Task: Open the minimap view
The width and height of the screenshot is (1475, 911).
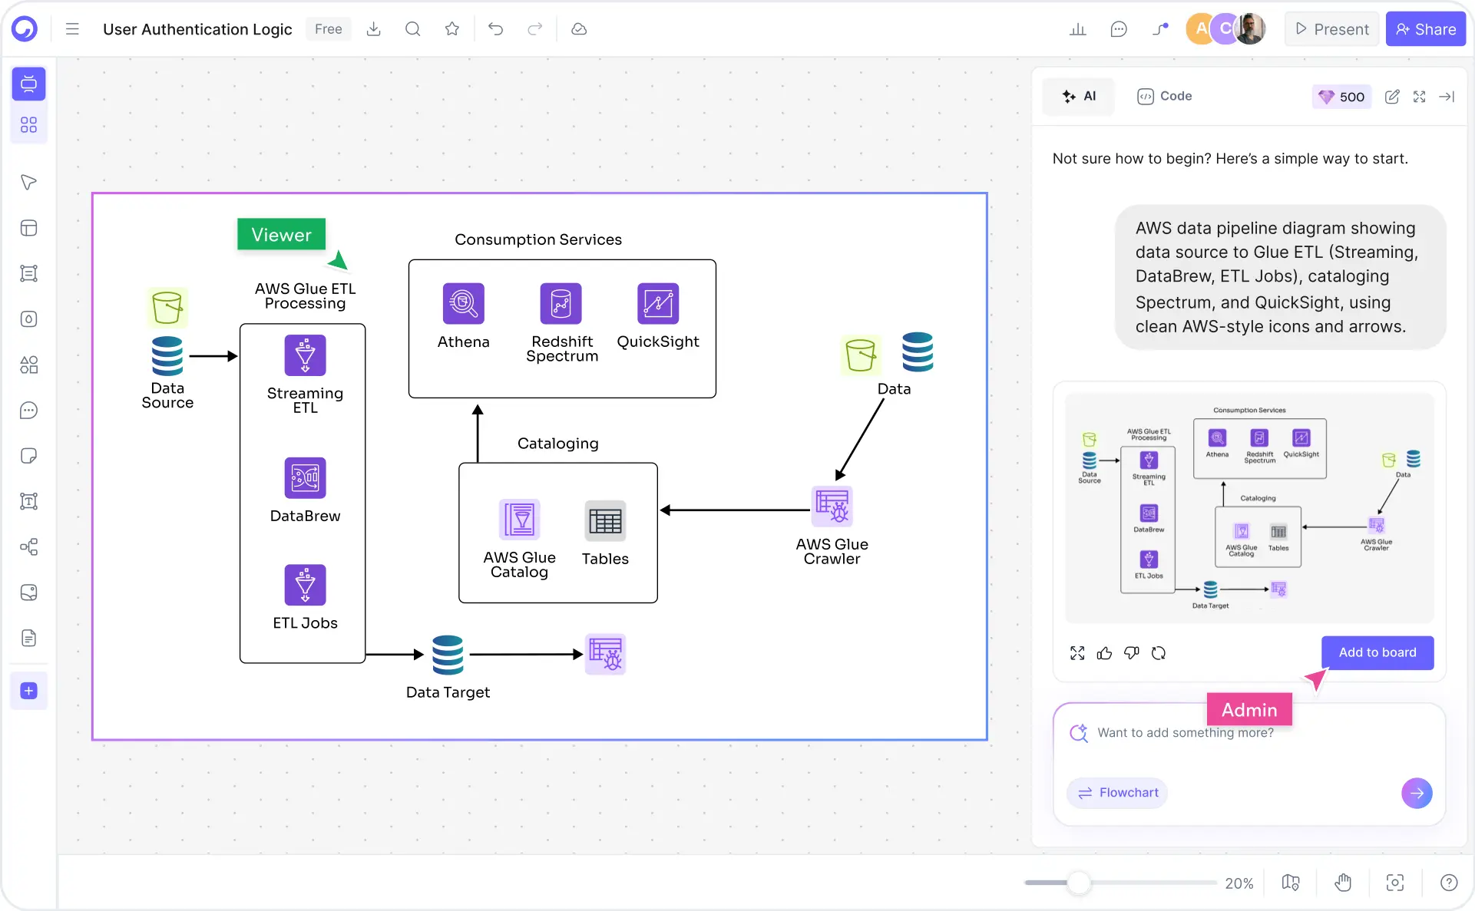Action: coord(1291,883)
